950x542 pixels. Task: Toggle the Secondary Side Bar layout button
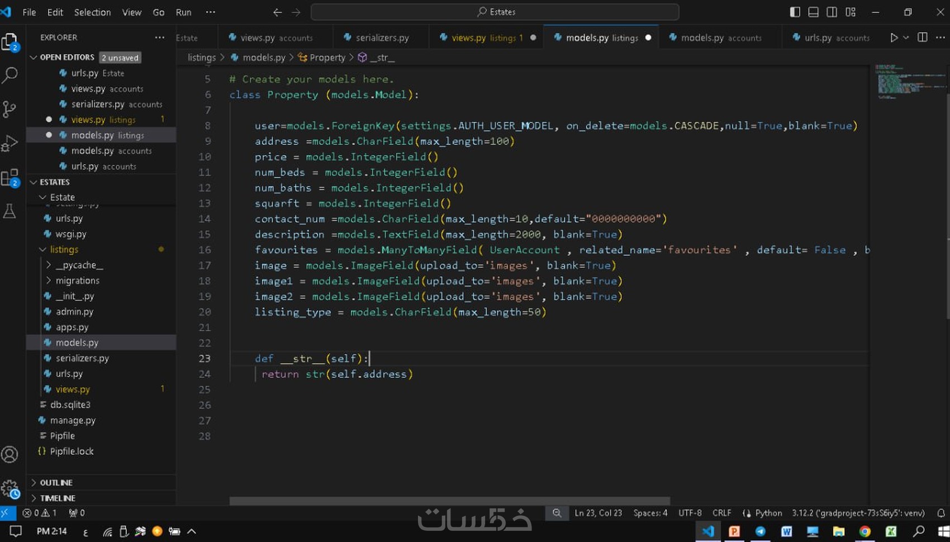(832, 12)
